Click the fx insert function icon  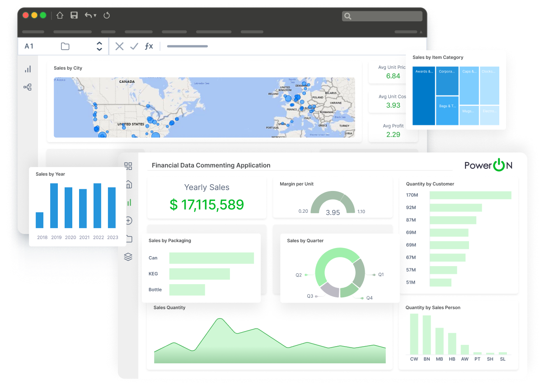pos(149,46)
